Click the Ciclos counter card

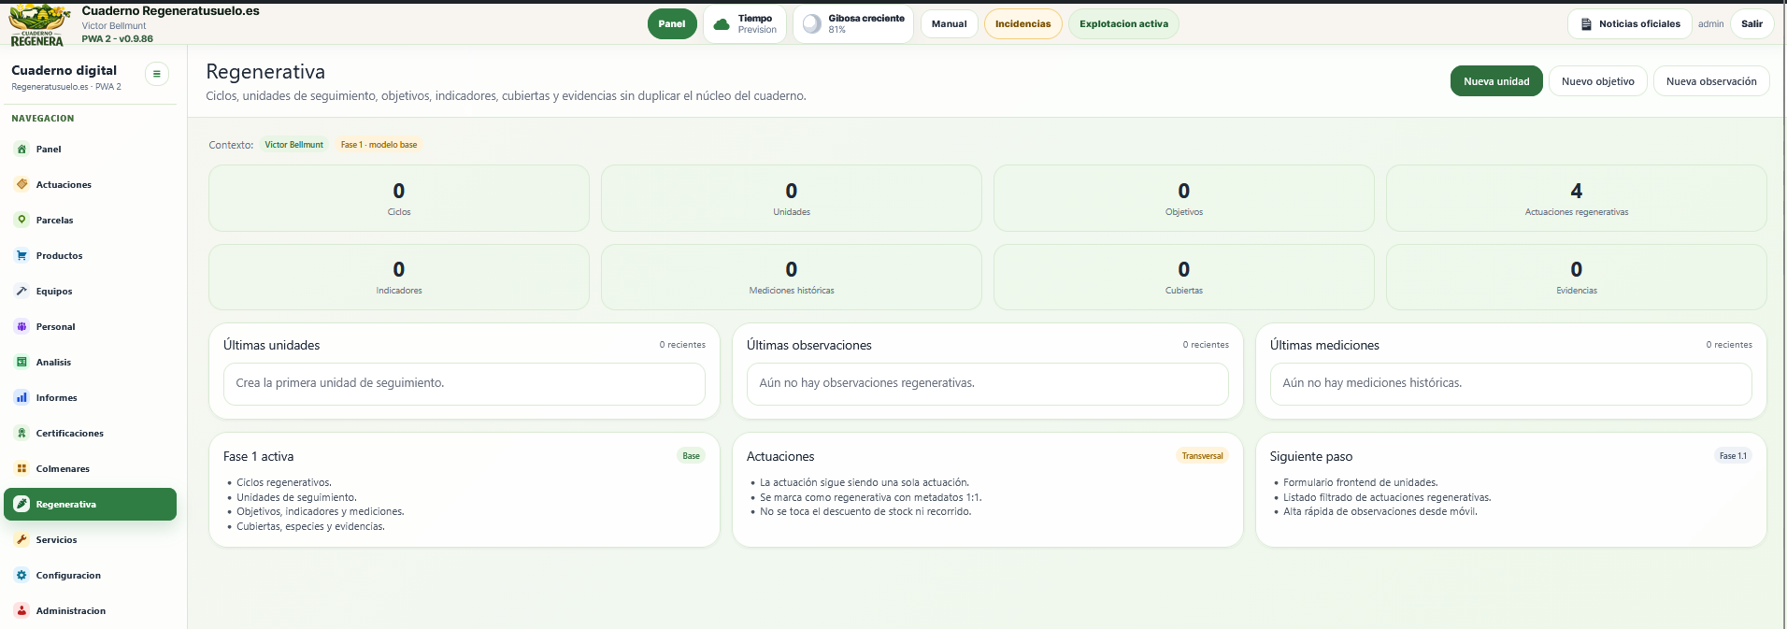(x=399, y=198)
